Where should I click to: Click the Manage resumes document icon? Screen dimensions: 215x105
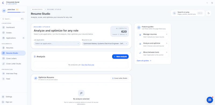(140, 35)
